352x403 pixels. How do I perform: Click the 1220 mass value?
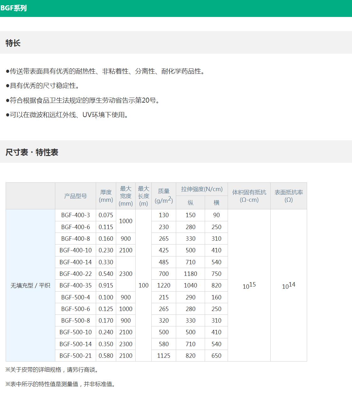164,285
